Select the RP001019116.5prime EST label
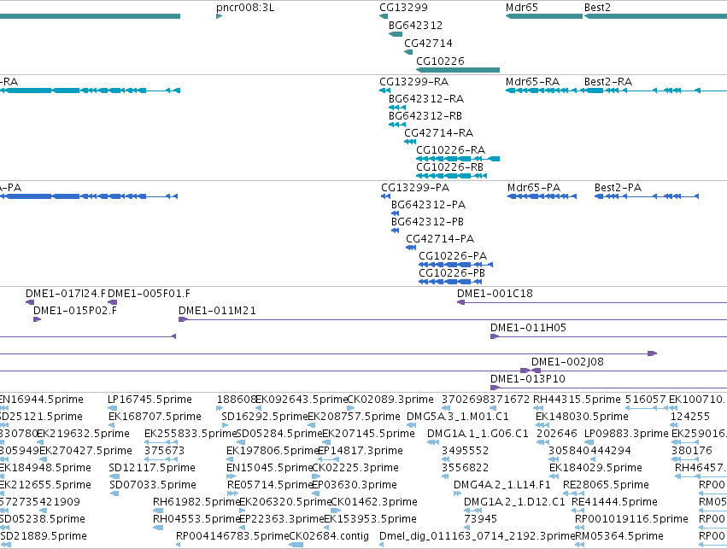Screen dimensions: 727x549 631,518
